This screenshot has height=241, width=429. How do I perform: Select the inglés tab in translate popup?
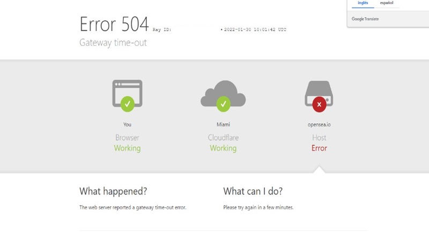(x=363, y=3)
